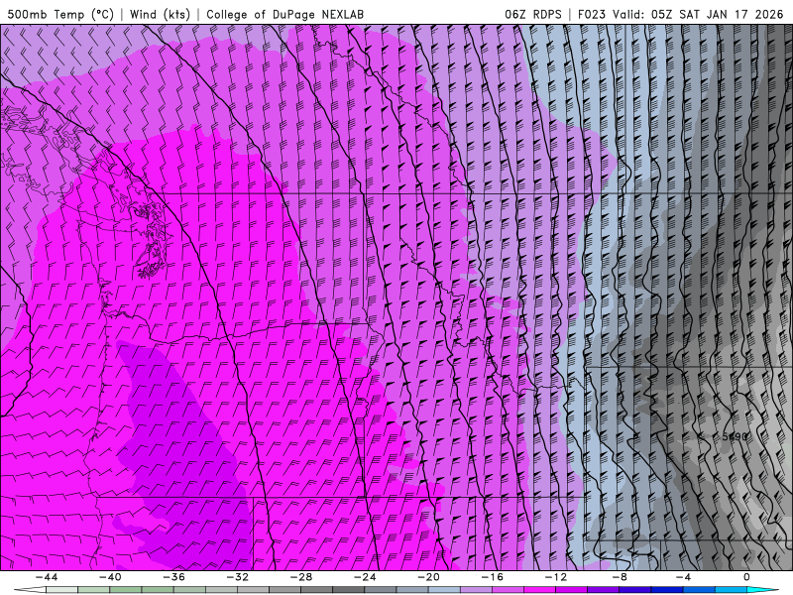
Task: Click the -44 label on the color scale
Action: pyautogui.click(x=46, y=577)
